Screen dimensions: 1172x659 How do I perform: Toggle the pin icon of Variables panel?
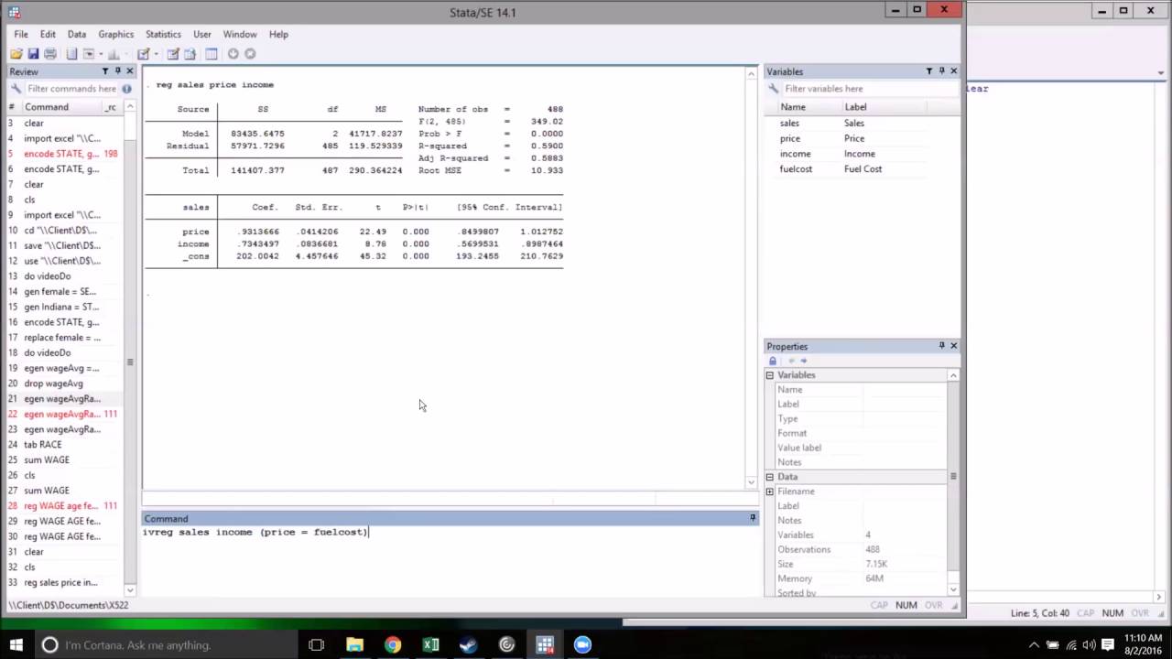[x=941, y=71]
